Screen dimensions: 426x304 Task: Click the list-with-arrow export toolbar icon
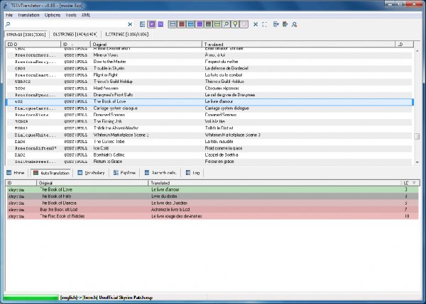[x=276, y=24]
